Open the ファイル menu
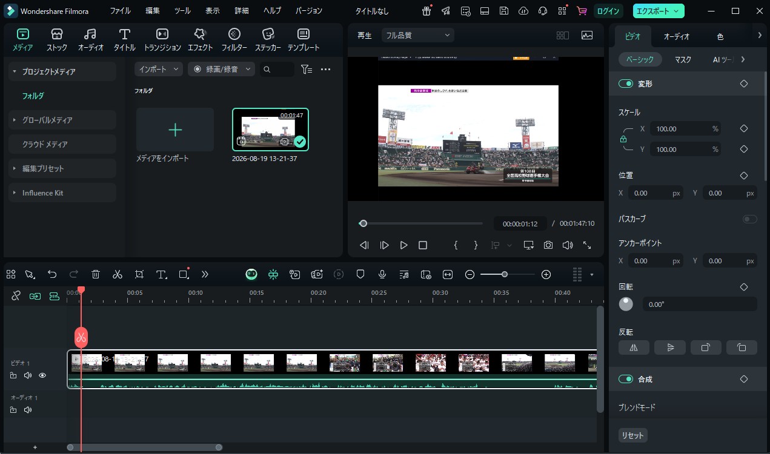 (x=120, y=11)
